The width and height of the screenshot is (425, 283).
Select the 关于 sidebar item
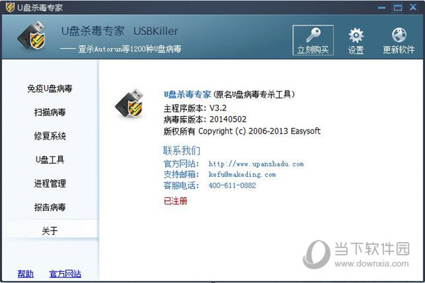point(50,231)
